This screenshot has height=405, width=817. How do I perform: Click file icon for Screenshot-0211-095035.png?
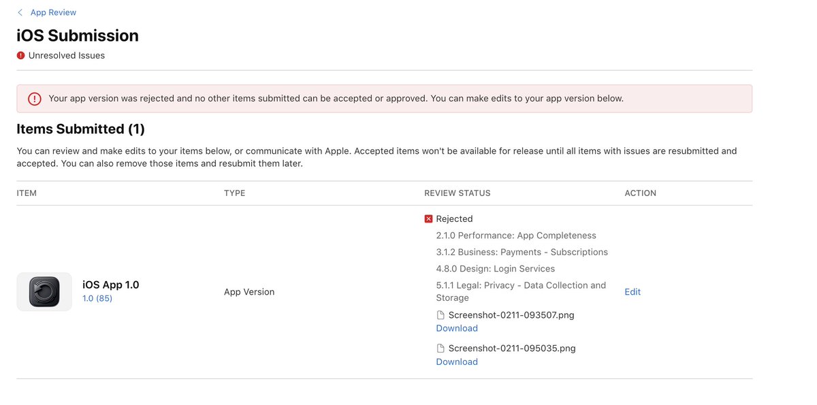click(x=440, y=349)
